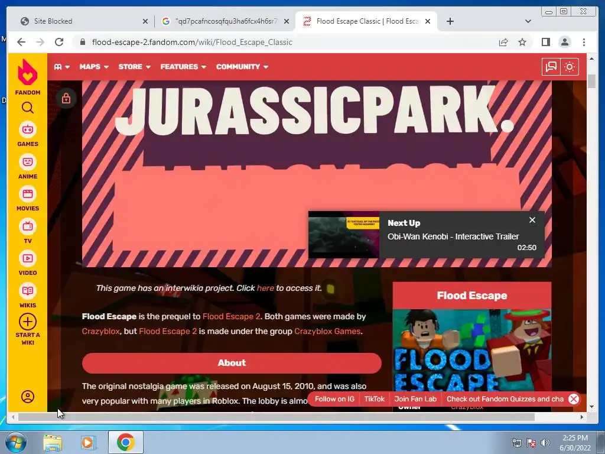The image size is (605, 454).
Task: Expand the tab search dropdown arrow
Action: pyautogui.click(x=528, y=21)
